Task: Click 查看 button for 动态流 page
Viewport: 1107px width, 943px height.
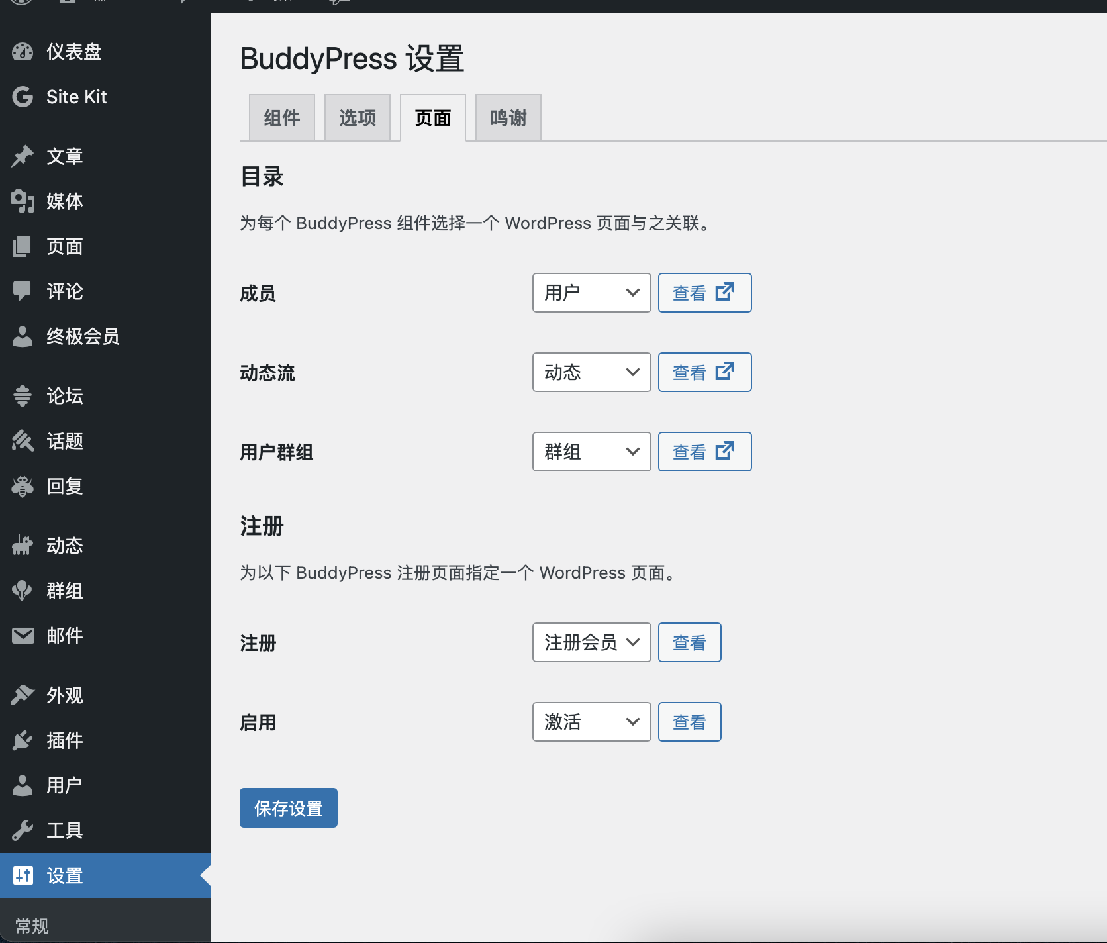Action: 705,372
